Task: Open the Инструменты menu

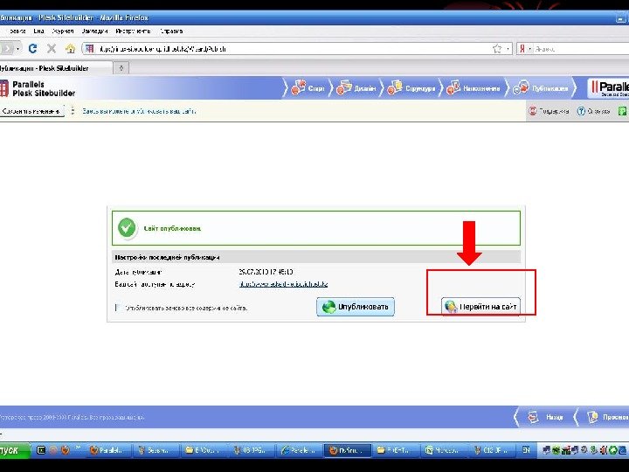Action: click(133, 31)
